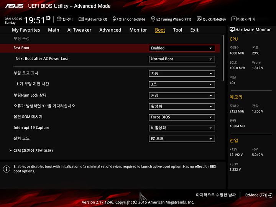Viewport: 276px width, 207px height.
Task: Click the +5V 5.040 V reading
Action: [x=258, y=155]
